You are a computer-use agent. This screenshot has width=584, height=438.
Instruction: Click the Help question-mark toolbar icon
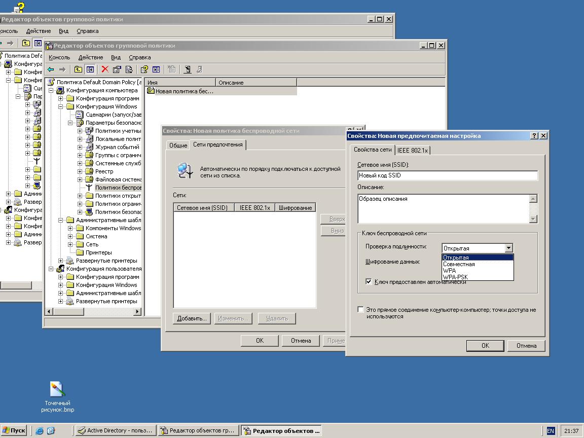144,69
